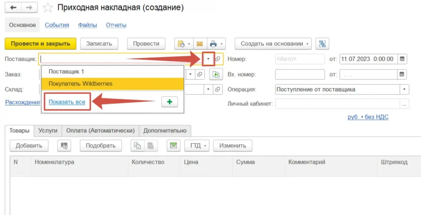Click the barcode scan icon in Товары toolbar
The width and height of the screenshot is (421, 215).
[x=64, y=146]
